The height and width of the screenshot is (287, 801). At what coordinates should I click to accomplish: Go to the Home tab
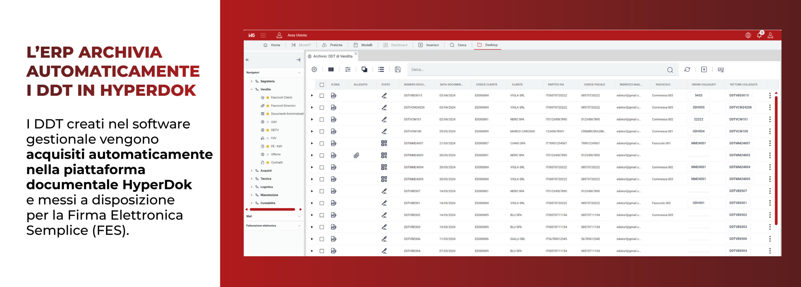coord(272,45)
